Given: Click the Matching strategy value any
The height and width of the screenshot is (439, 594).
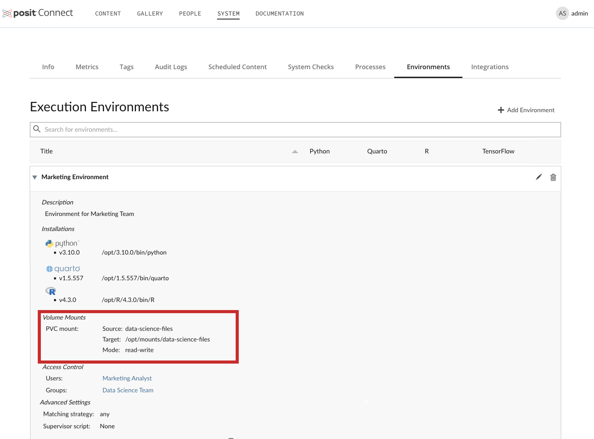Looking at the screenshot, I should [x=105, y=414].
